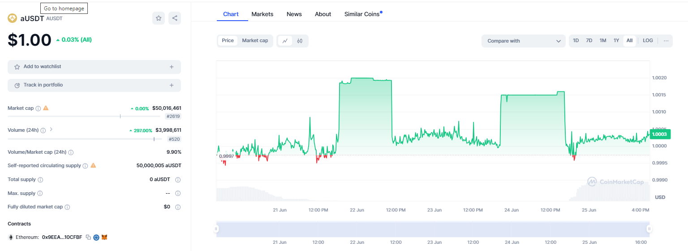Click the plus icon on Track in portfolio
The width and height of the screenshot is (688, 251).
pyautogui.click(x=172, y=85)
